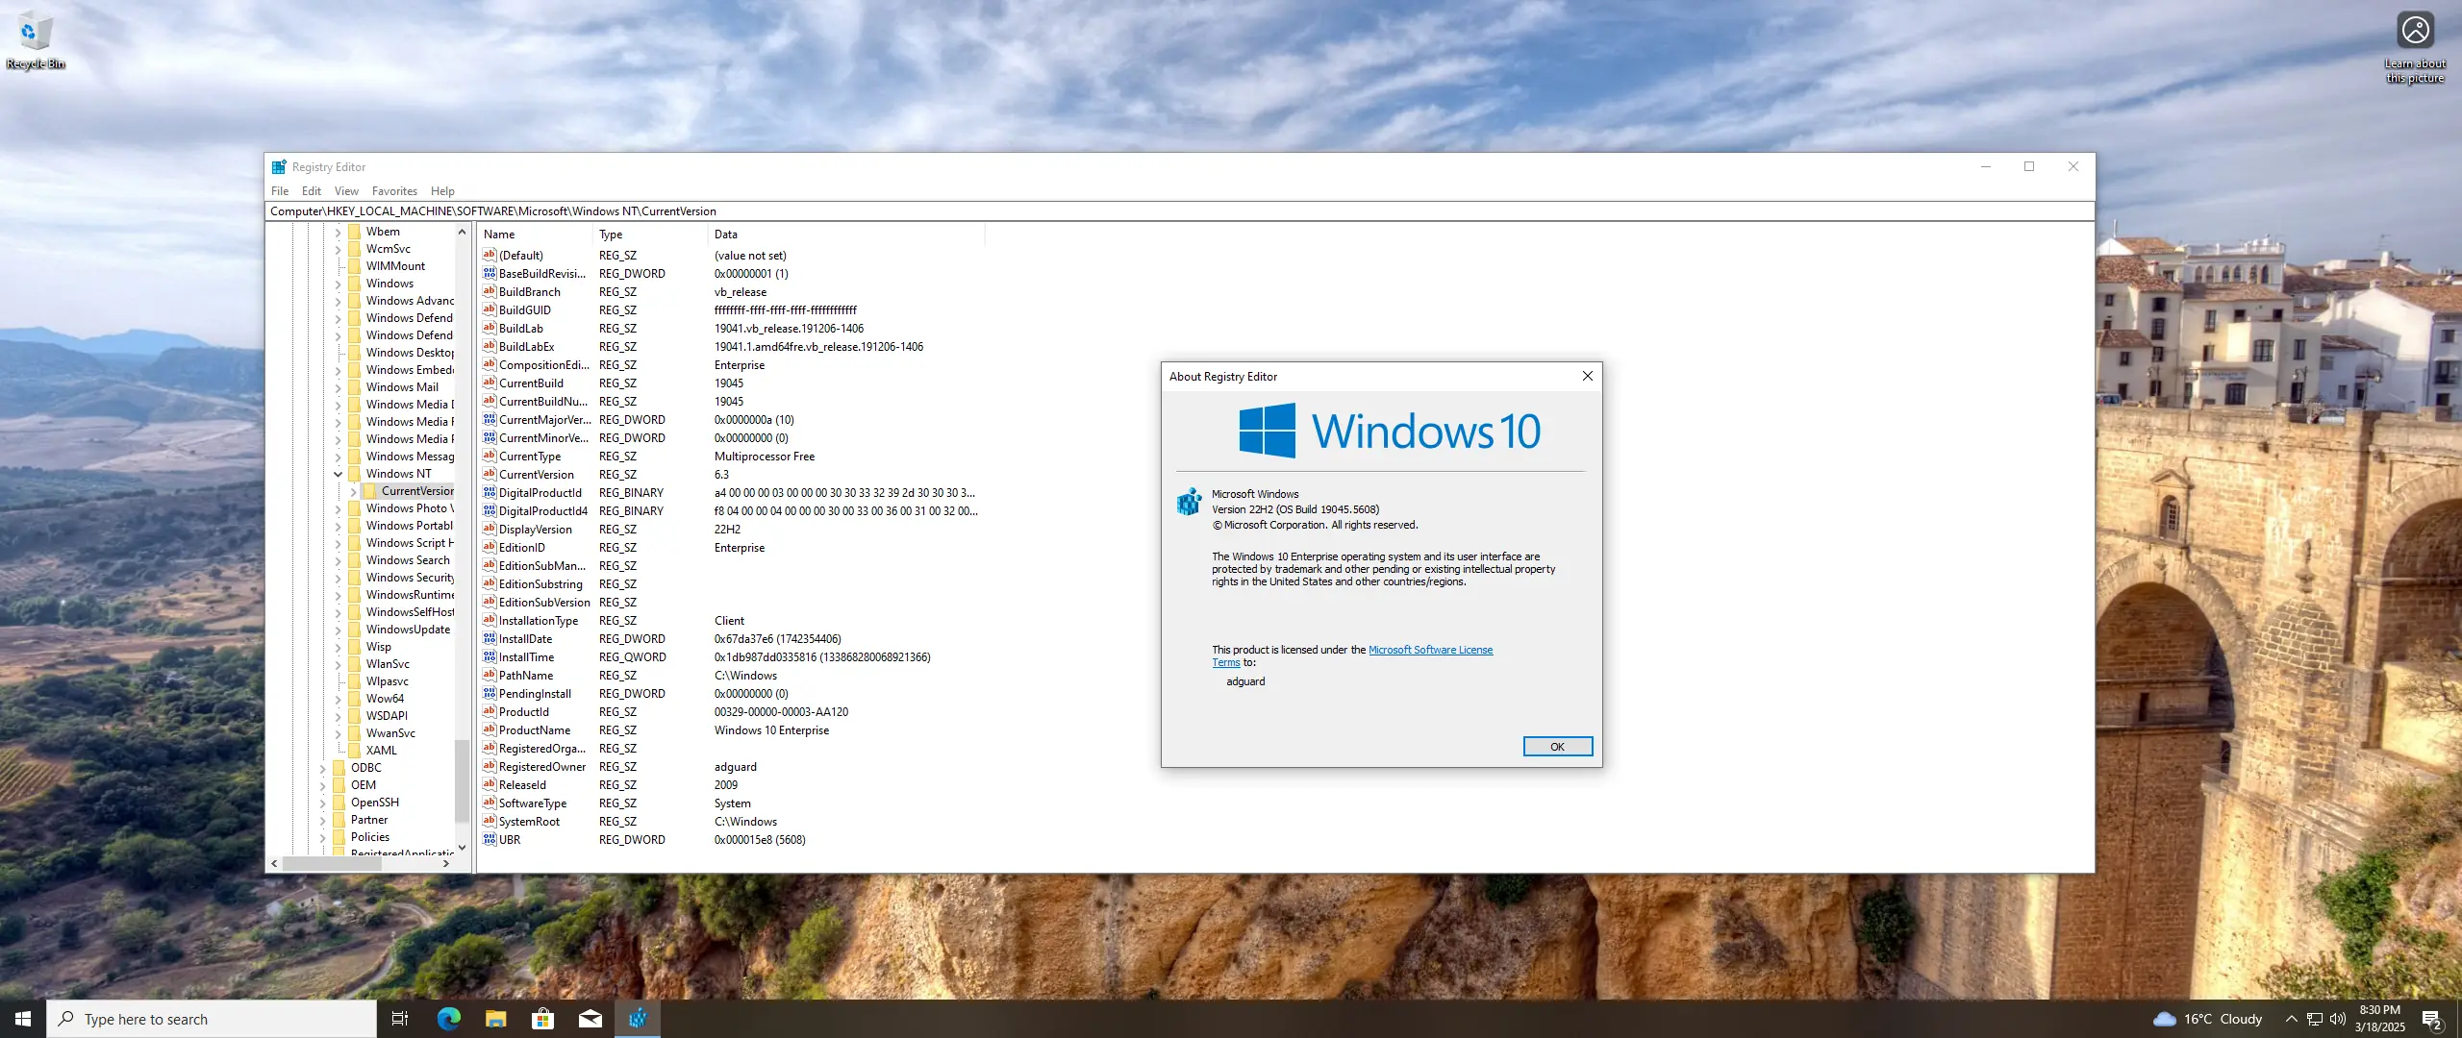This screenshot has width=2462, height=1038.
Task: Open the Favorites menu
Action: 394,191
